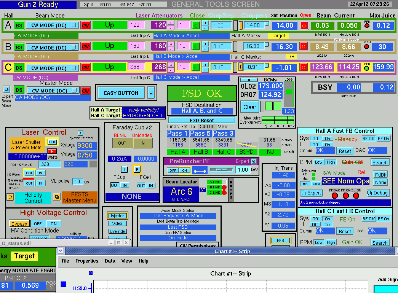Open the BCMs panel display icon

[x=249, y=80]
